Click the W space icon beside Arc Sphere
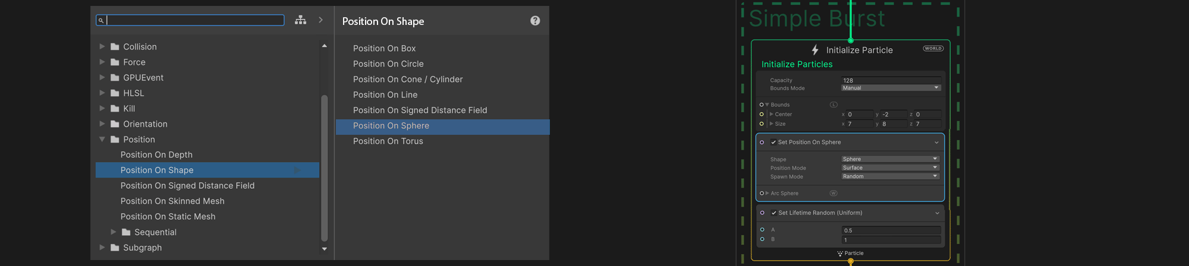The image size is (1189, 266). pyautogui.click(x=833, y=193)
